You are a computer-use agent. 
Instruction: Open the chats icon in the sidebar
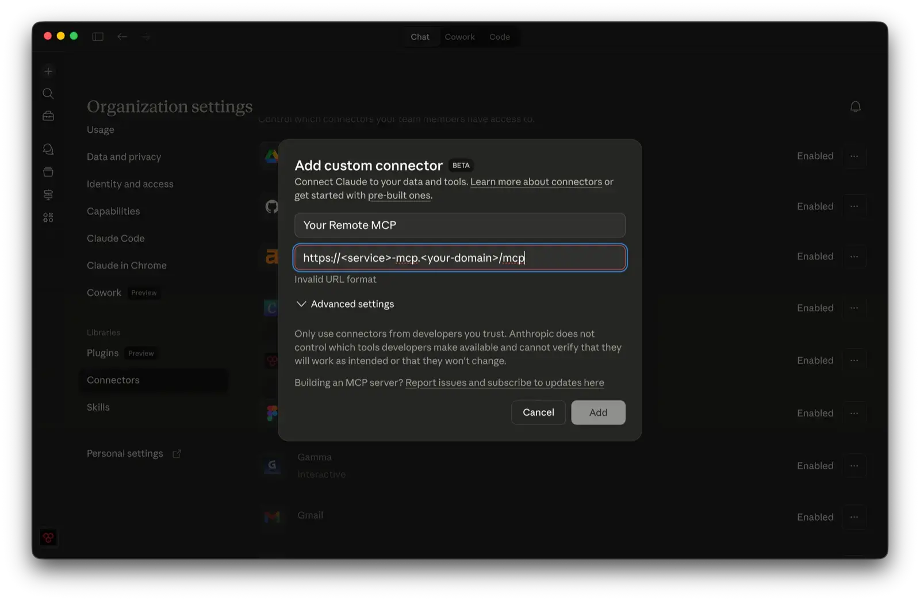(x=48, y=149)
